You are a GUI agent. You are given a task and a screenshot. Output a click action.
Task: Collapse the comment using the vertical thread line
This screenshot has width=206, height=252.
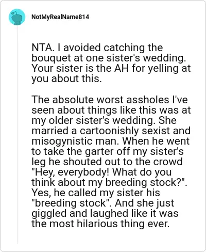point(17,134)
